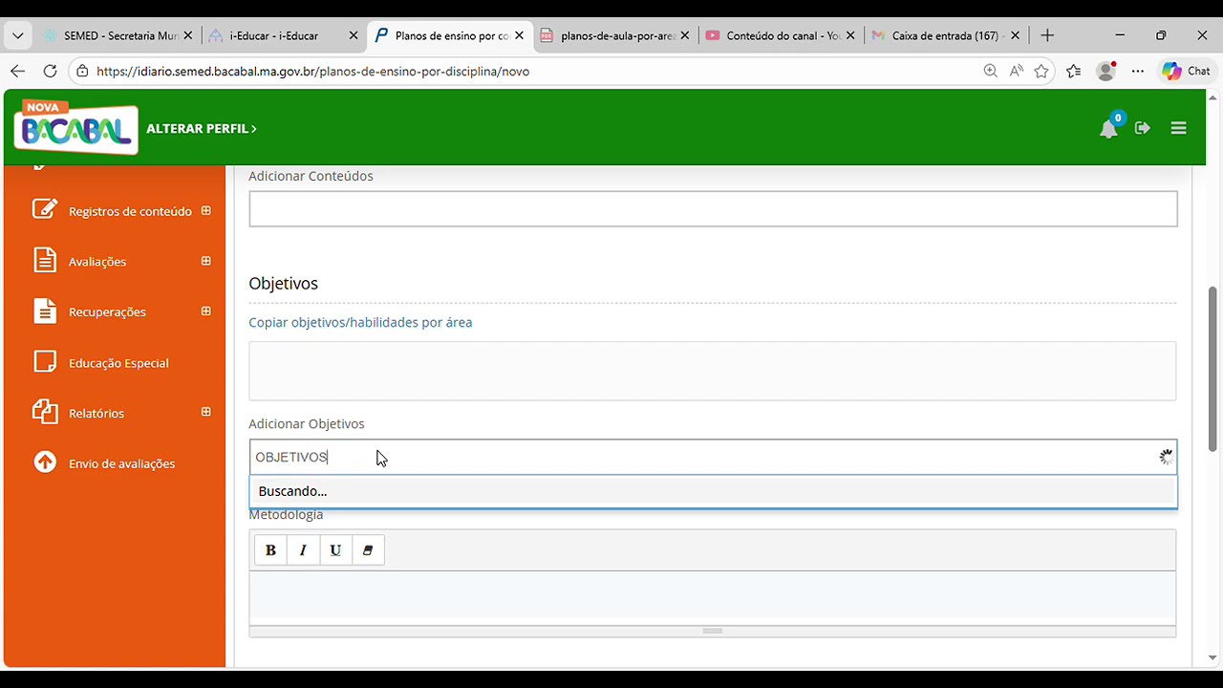Image resolution: width=1223 pixels, height=688 pixels.
Task: Open the tab search dropdown arrow
Action: pyautogui.click(x=17, y=35)
